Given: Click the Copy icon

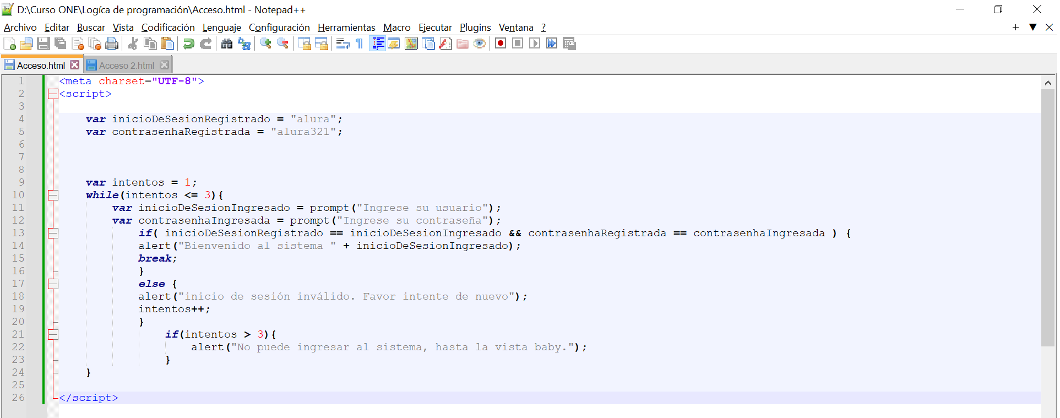Looking at the screenshot, I should 150,44.
